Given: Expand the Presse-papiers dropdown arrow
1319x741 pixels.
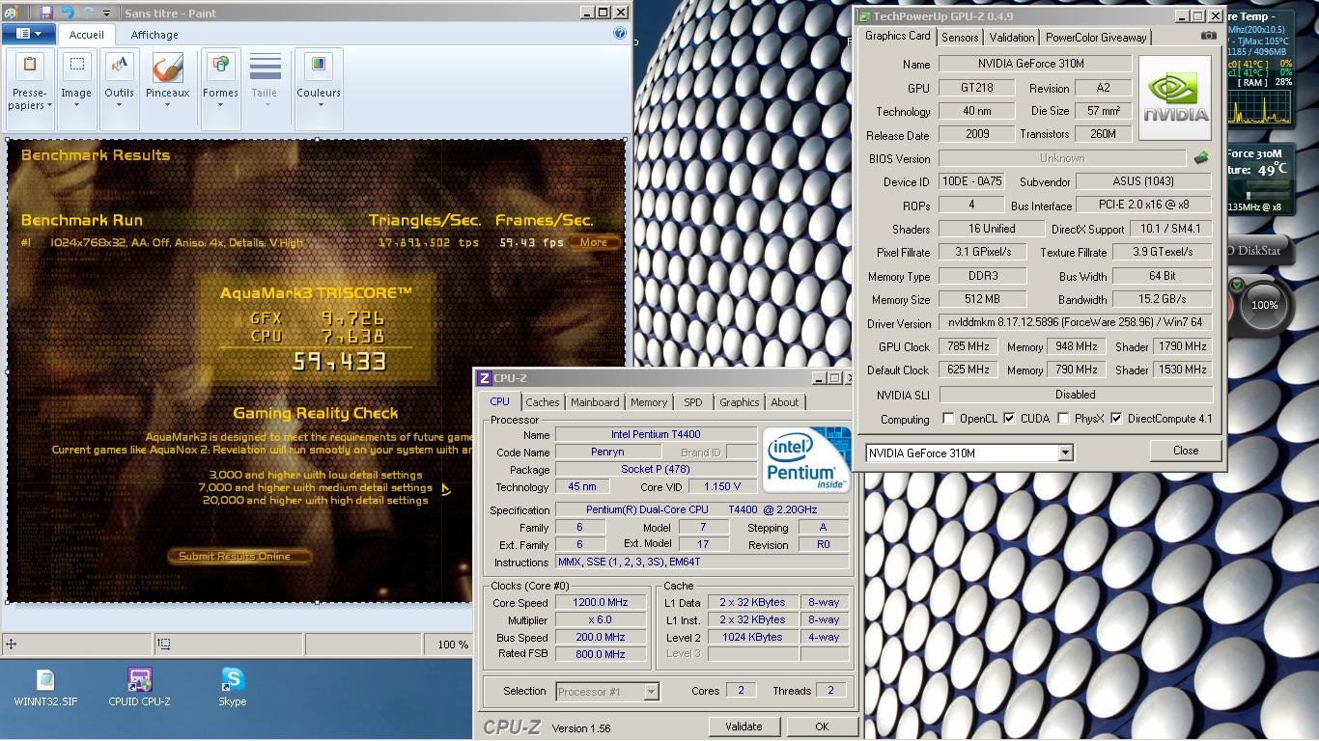Looking at the screenshot, I should pyautogui.click(x=48, y=105).
